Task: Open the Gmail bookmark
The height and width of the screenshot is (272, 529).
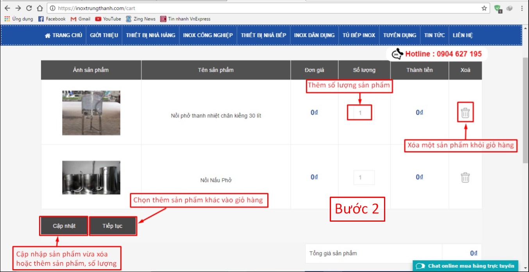Action: click(x=80, y=19)
